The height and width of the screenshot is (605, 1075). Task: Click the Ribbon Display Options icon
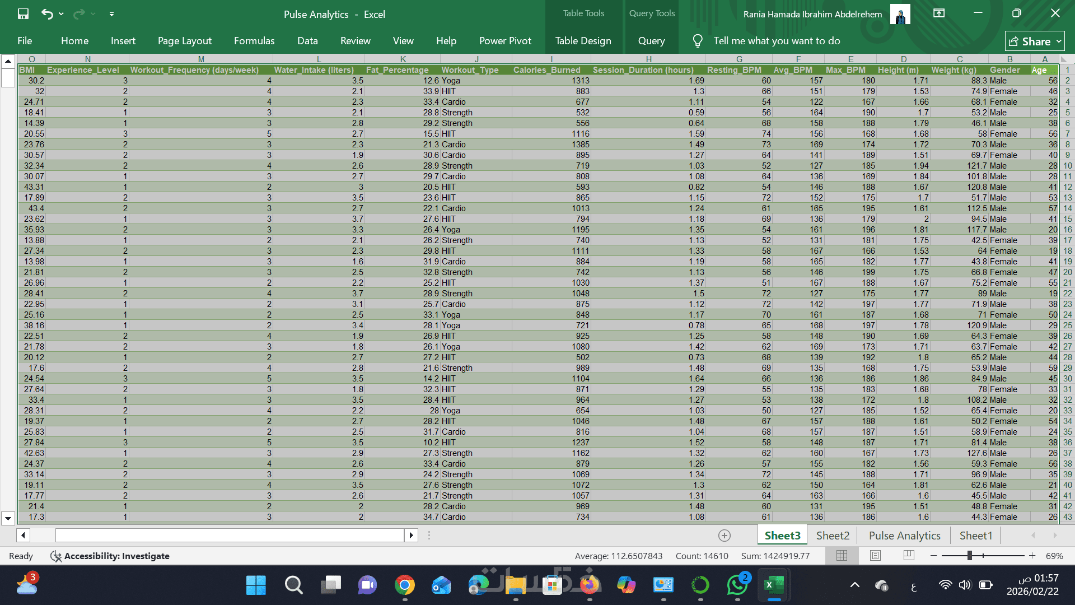939,13
